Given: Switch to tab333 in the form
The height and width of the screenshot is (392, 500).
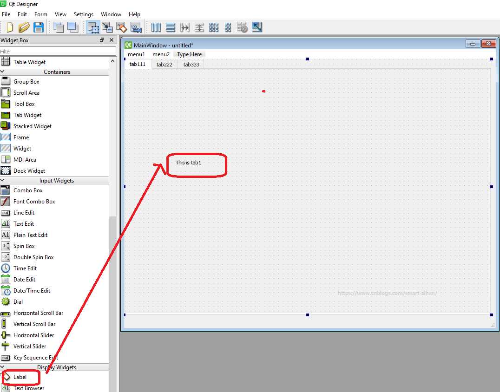Looking at the screenshot, I should pyautogui.click(x=191, y=65).
